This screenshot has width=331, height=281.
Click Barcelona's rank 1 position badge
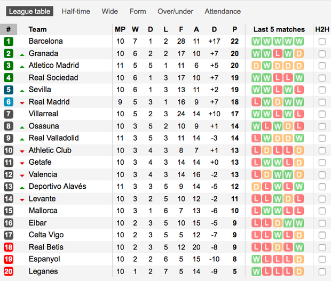pos(9,41)
